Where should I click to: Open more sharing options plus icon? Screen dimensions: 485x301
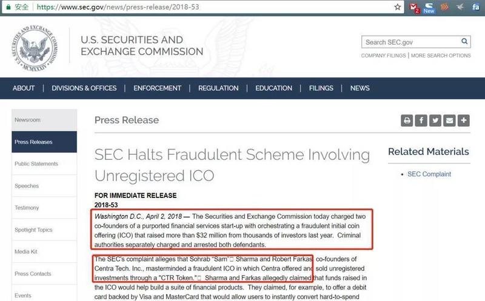pos(464,121)
